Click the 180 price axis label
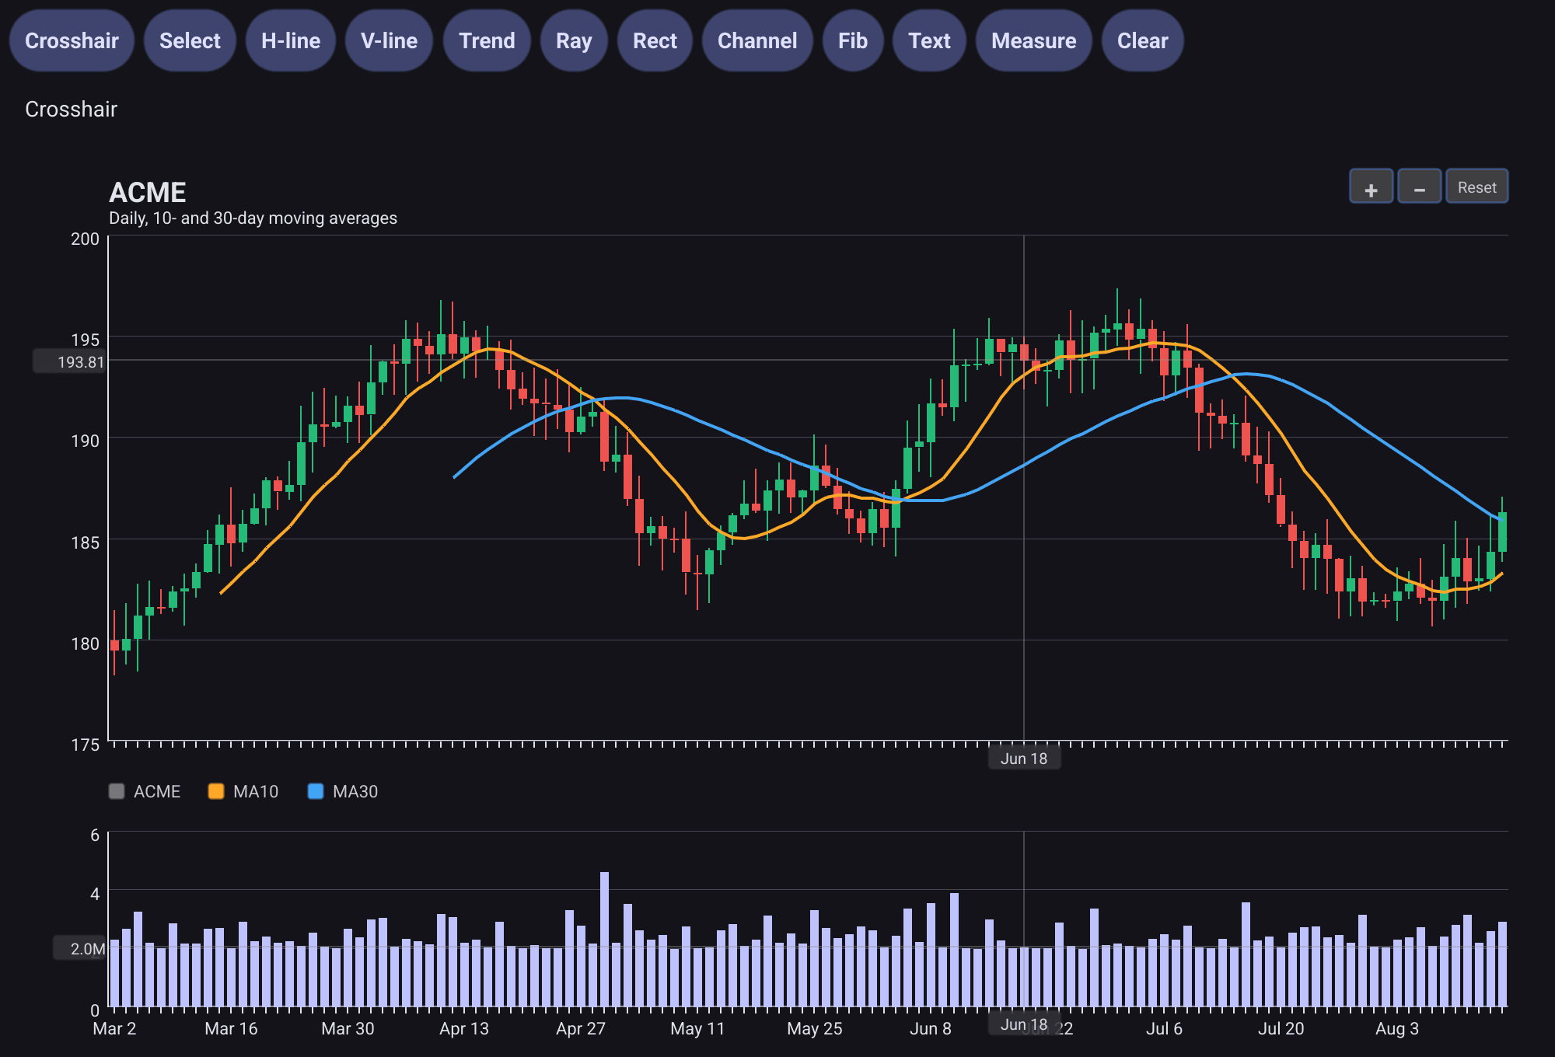The height and width of the screenshot is (1057, 1555). [85, 644]
